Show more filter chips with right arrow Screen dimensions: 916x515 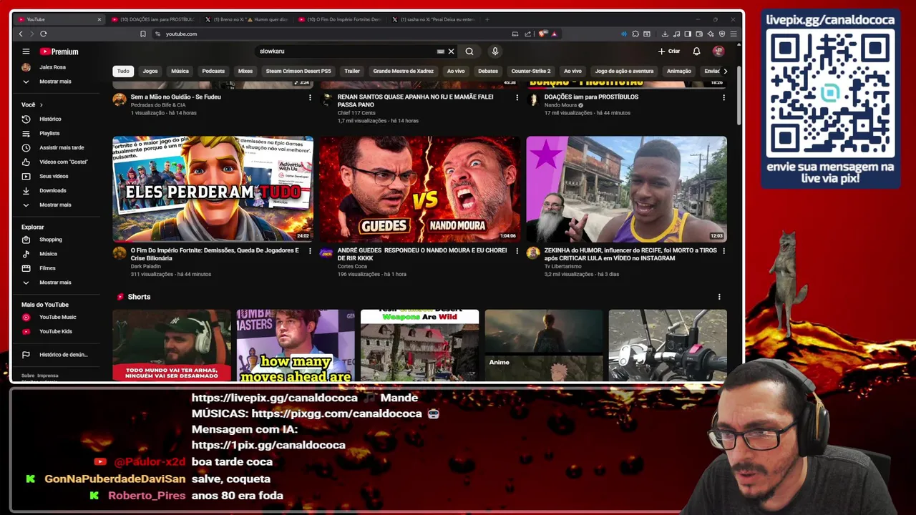click(x=725, y=71)
